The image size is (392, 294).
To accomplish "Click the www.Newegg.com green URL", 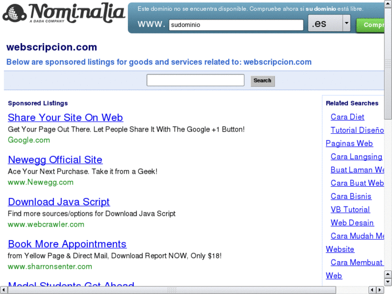I will coord(40,182).
